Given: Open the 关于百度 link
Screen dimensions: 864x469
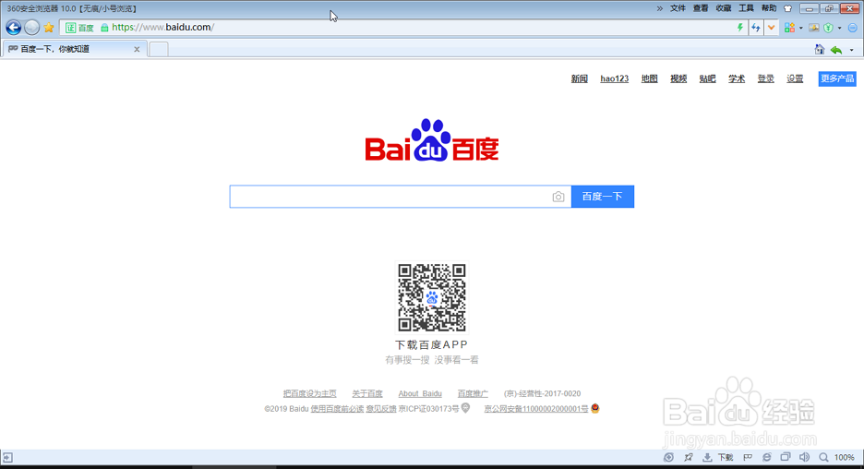Looking at the screenshot, I should [367, 393].
